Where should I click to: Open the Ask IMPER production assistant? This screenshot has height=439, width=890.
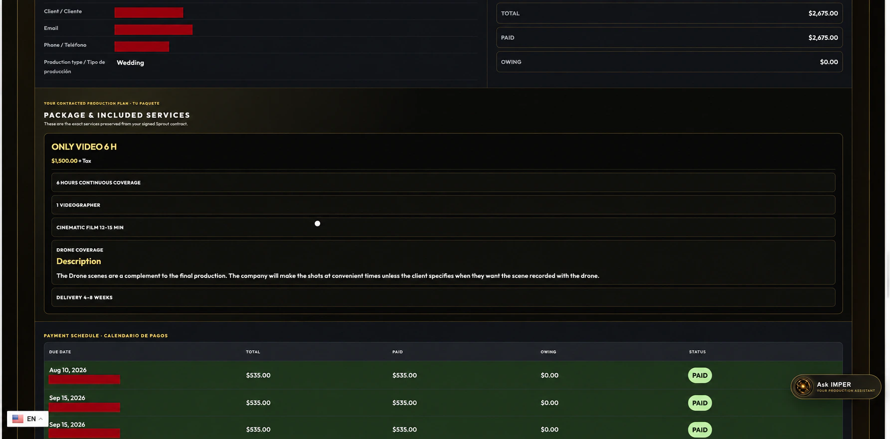[x=836, y=387]
